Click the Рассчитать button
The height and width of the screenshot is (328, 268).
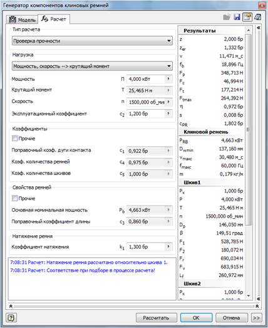(157, 318)
